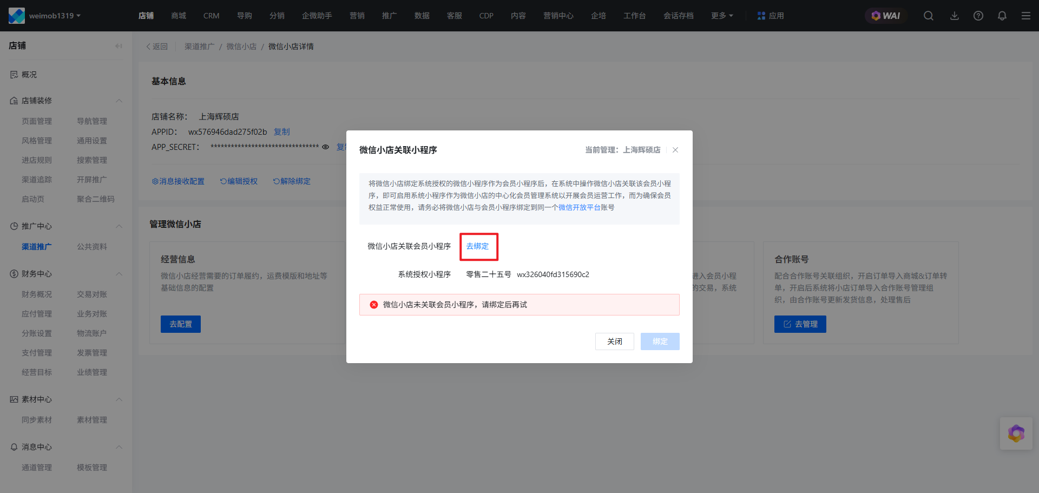The image size is (1039, 493).
Task: Open the search icon in top bar
Action: (929, 16)
